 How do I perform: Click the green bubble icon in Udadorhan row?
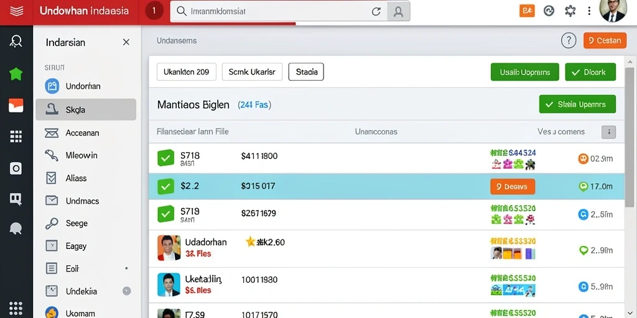(x=584, y=251)
